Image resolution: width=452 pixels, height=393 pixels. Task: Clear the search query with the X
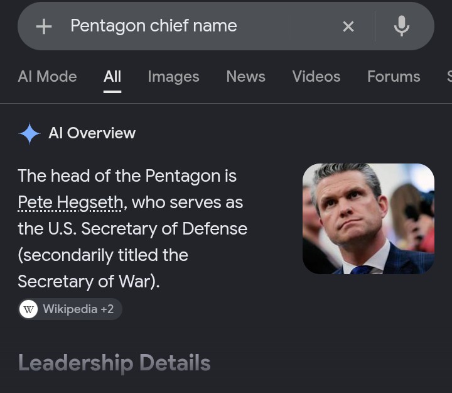[348, 26]
